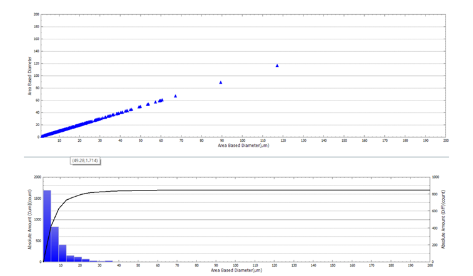The width and height of the screenshot is (473, 276).
Task: Click the scatter data point near 117 µm
Action: pos(277,66)
